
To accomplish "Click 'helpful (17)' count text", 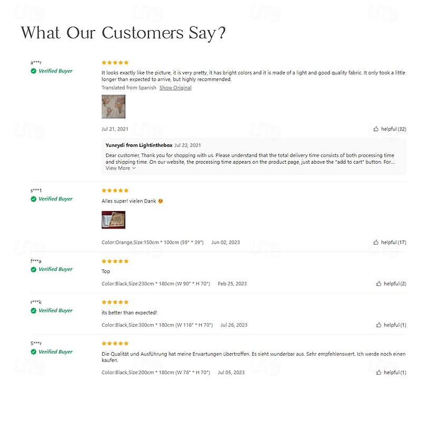I will tap(393, 243).
